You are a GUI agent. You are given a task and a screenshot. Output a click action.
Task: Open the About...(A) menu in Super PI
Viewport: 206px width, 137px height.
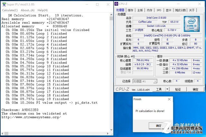click(x=28, y=10)
